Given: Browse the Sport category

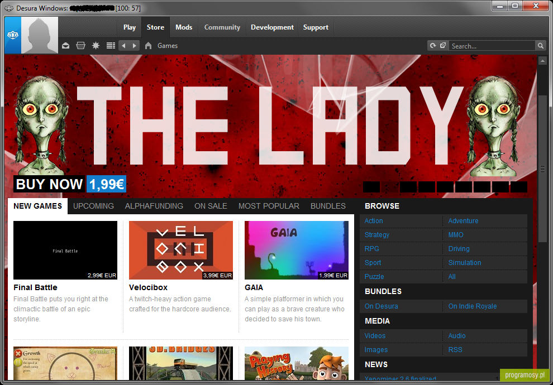Looking at the screenshot, I should click(x=373, y=263).
